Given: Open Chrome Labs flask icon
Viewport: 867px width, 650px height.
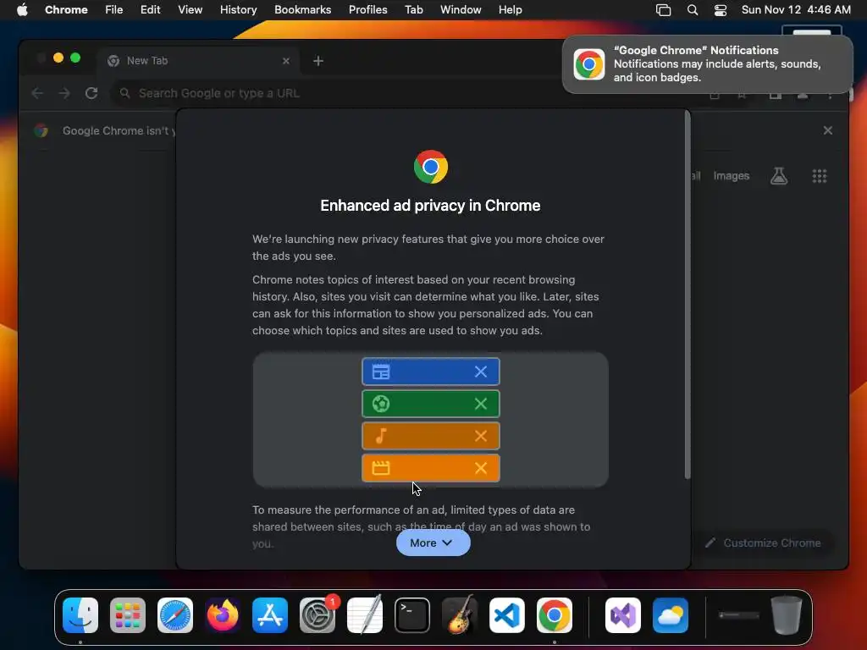Looking at the screenshot, I should [779, 176].
